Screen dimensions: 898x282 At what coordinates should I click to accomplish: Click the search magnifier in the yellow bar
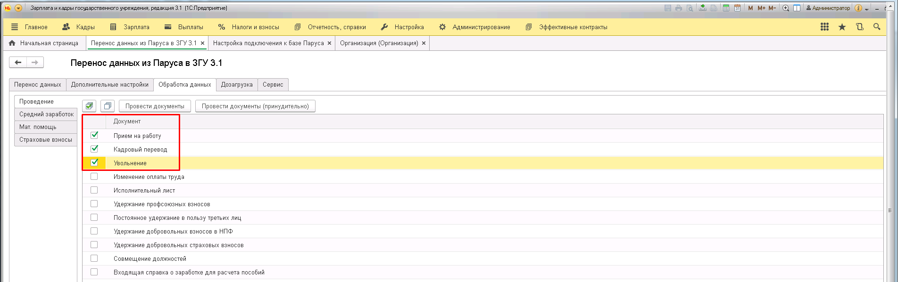point(877,27)
